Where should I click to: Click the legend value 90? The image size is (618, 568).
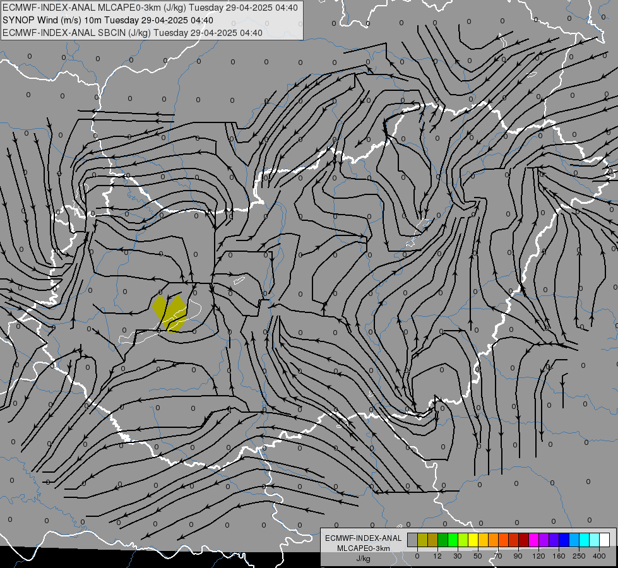click(518, 556)
